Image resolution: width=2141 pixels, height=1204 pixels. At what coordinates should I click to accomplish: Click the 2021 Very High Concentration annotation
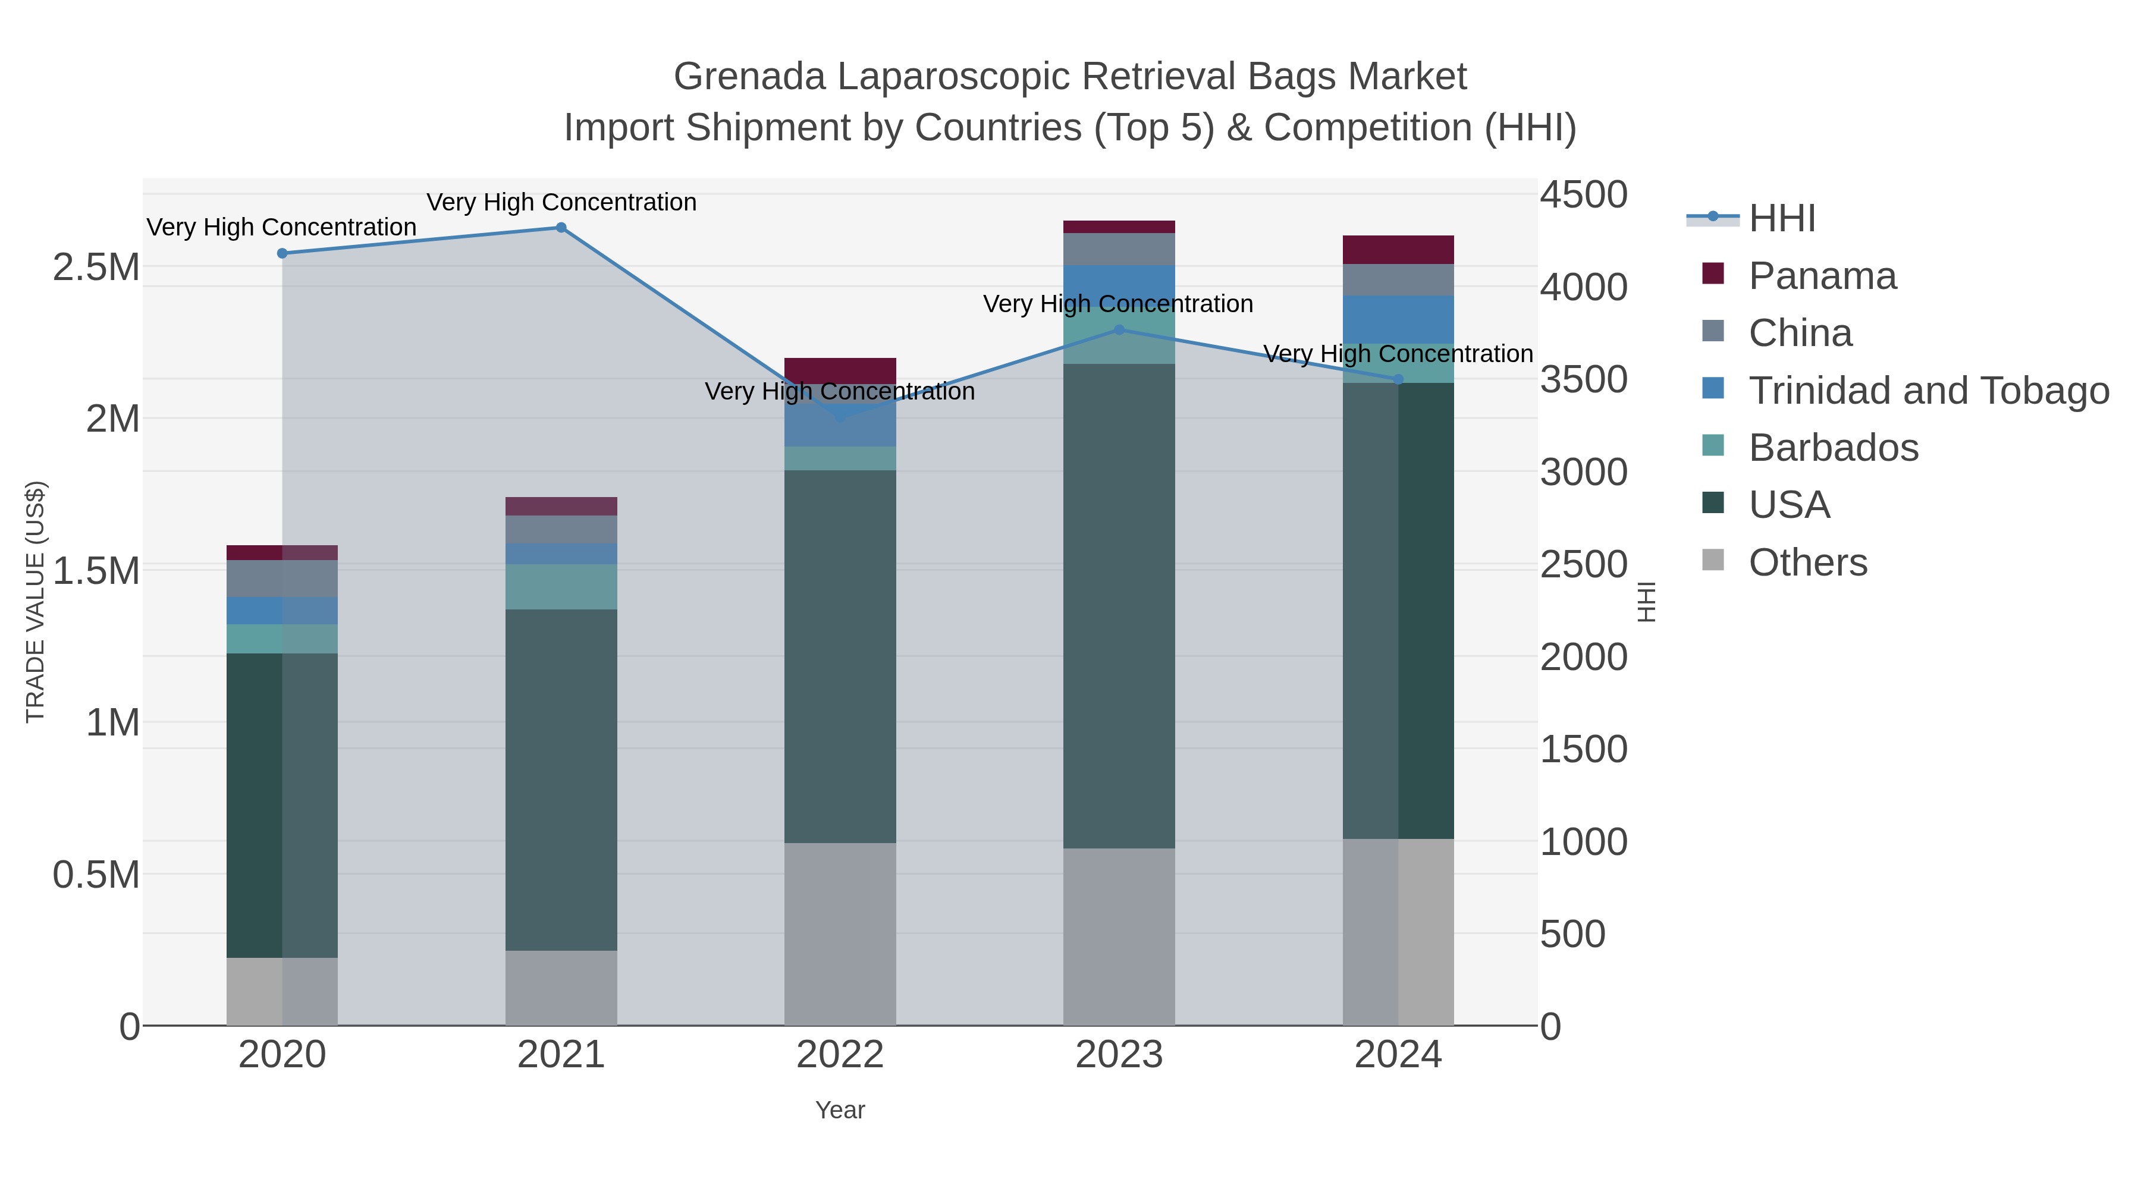coord(562,202)
